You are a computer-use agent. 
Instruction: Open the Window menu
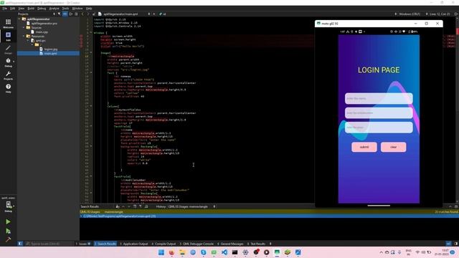[x=77, y=9]
